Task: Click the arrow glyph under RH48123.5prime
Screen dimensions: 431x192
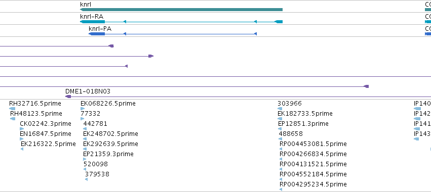Action: 13,119
